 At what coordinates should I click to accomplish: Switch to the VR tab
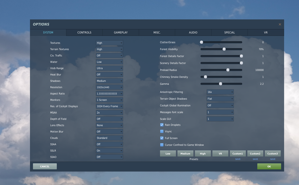[x=266, y=33]
